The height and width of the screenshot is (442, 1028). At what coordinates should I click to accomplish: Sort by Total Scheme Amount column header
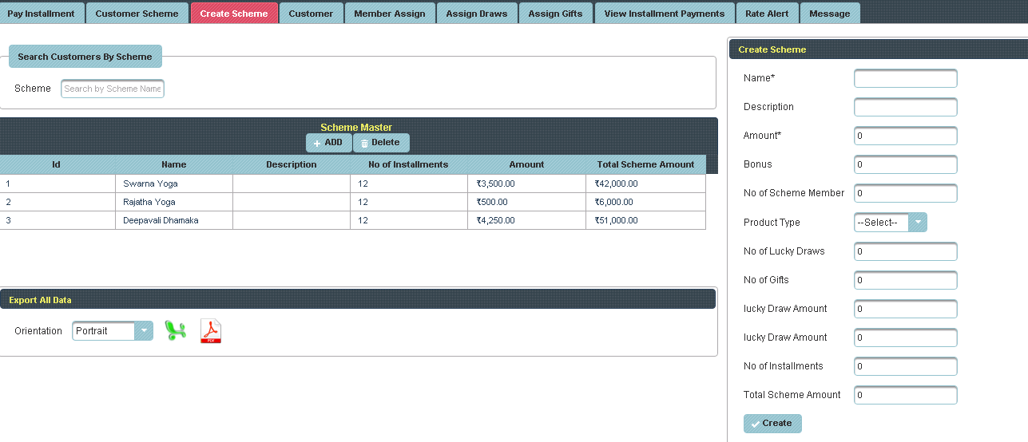pos(645,164)
